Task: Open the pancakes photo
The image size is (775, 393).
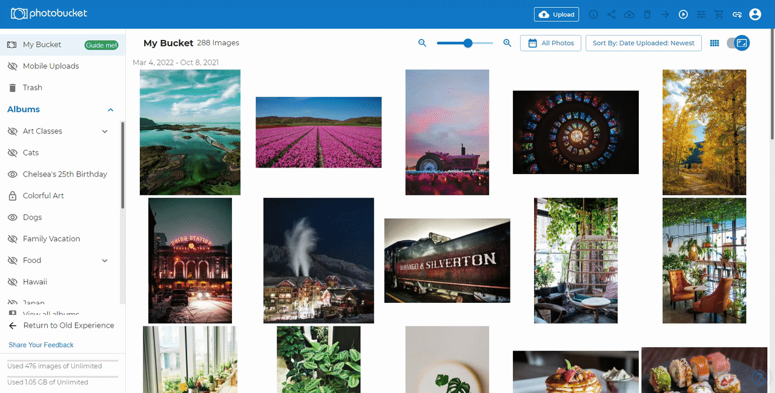Action: point(576,372)
